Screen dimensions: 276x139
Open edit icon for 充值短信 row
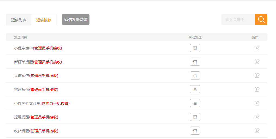point(257,75)
